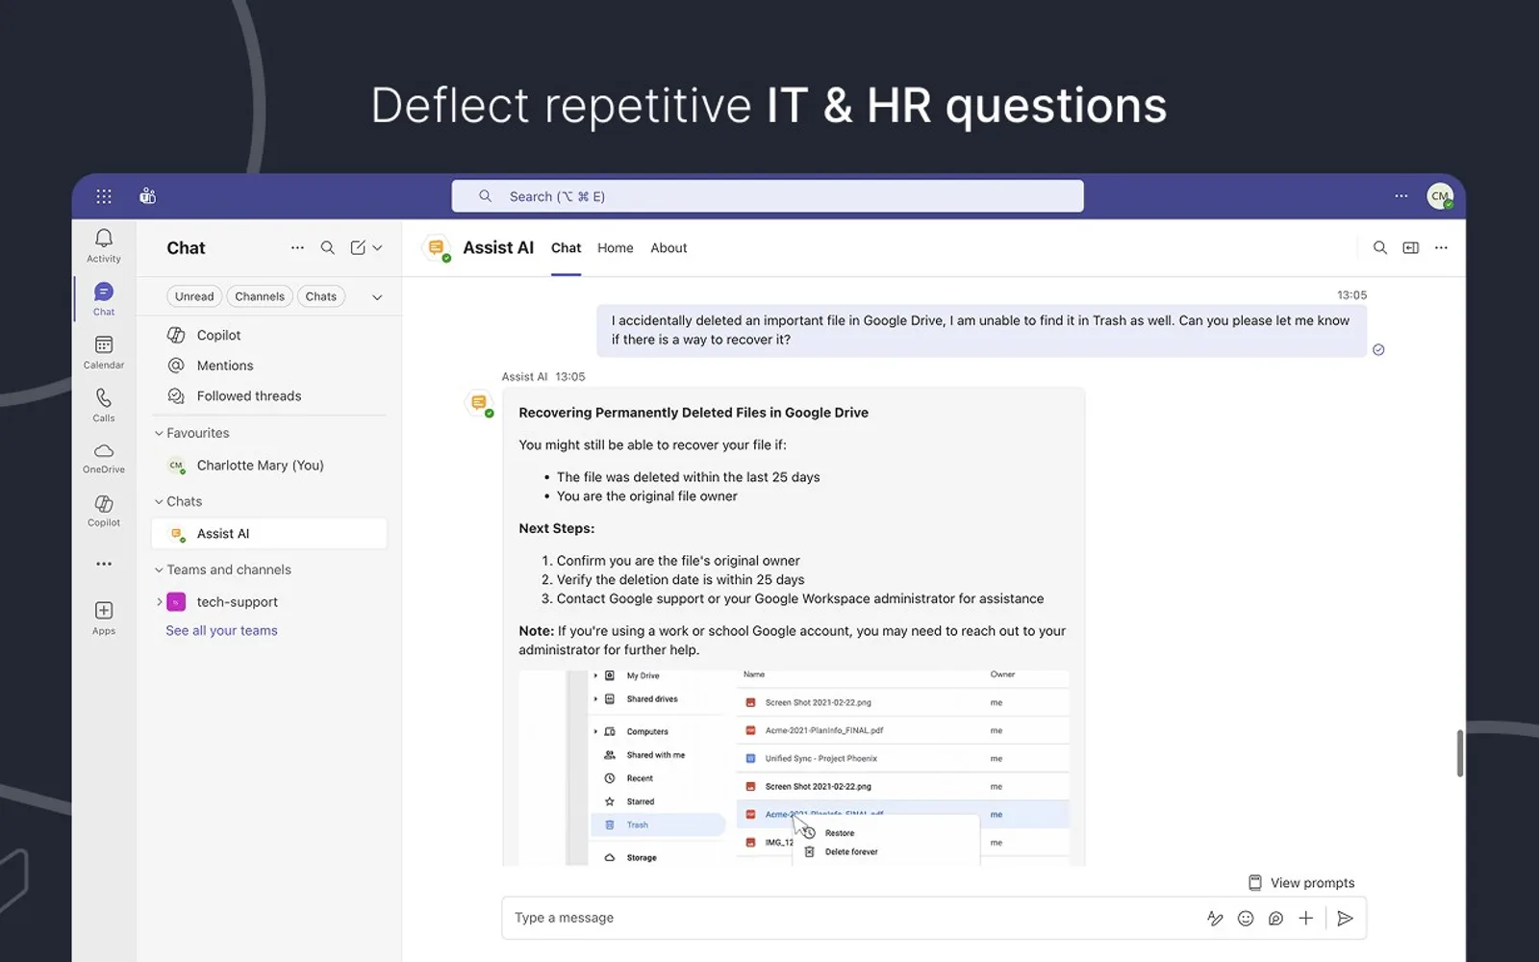1539x962 pixels.
Task: Click the new chat compose icon
Action: (x=358, y=247)
